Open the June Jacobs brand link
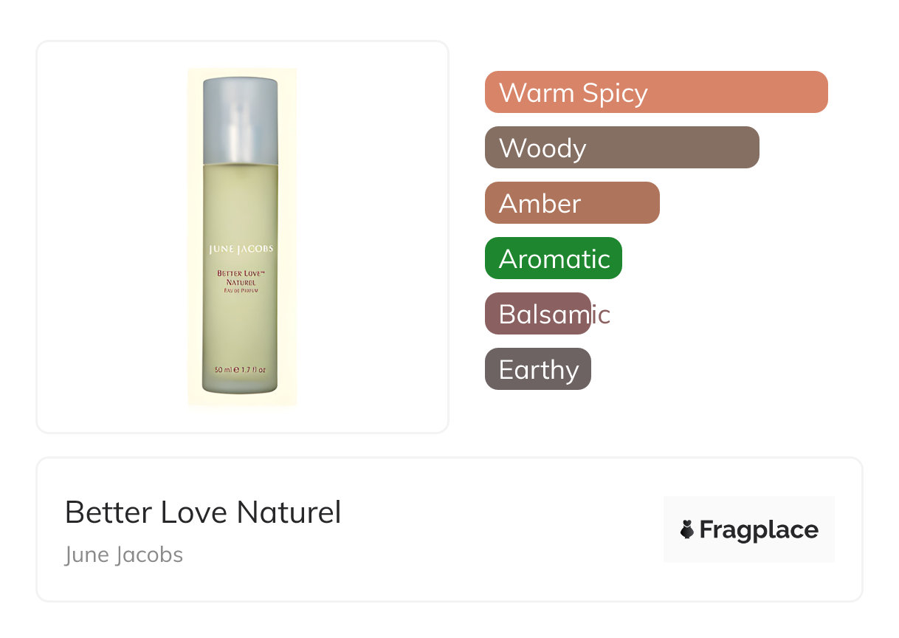899x638 pixels. 124,555
